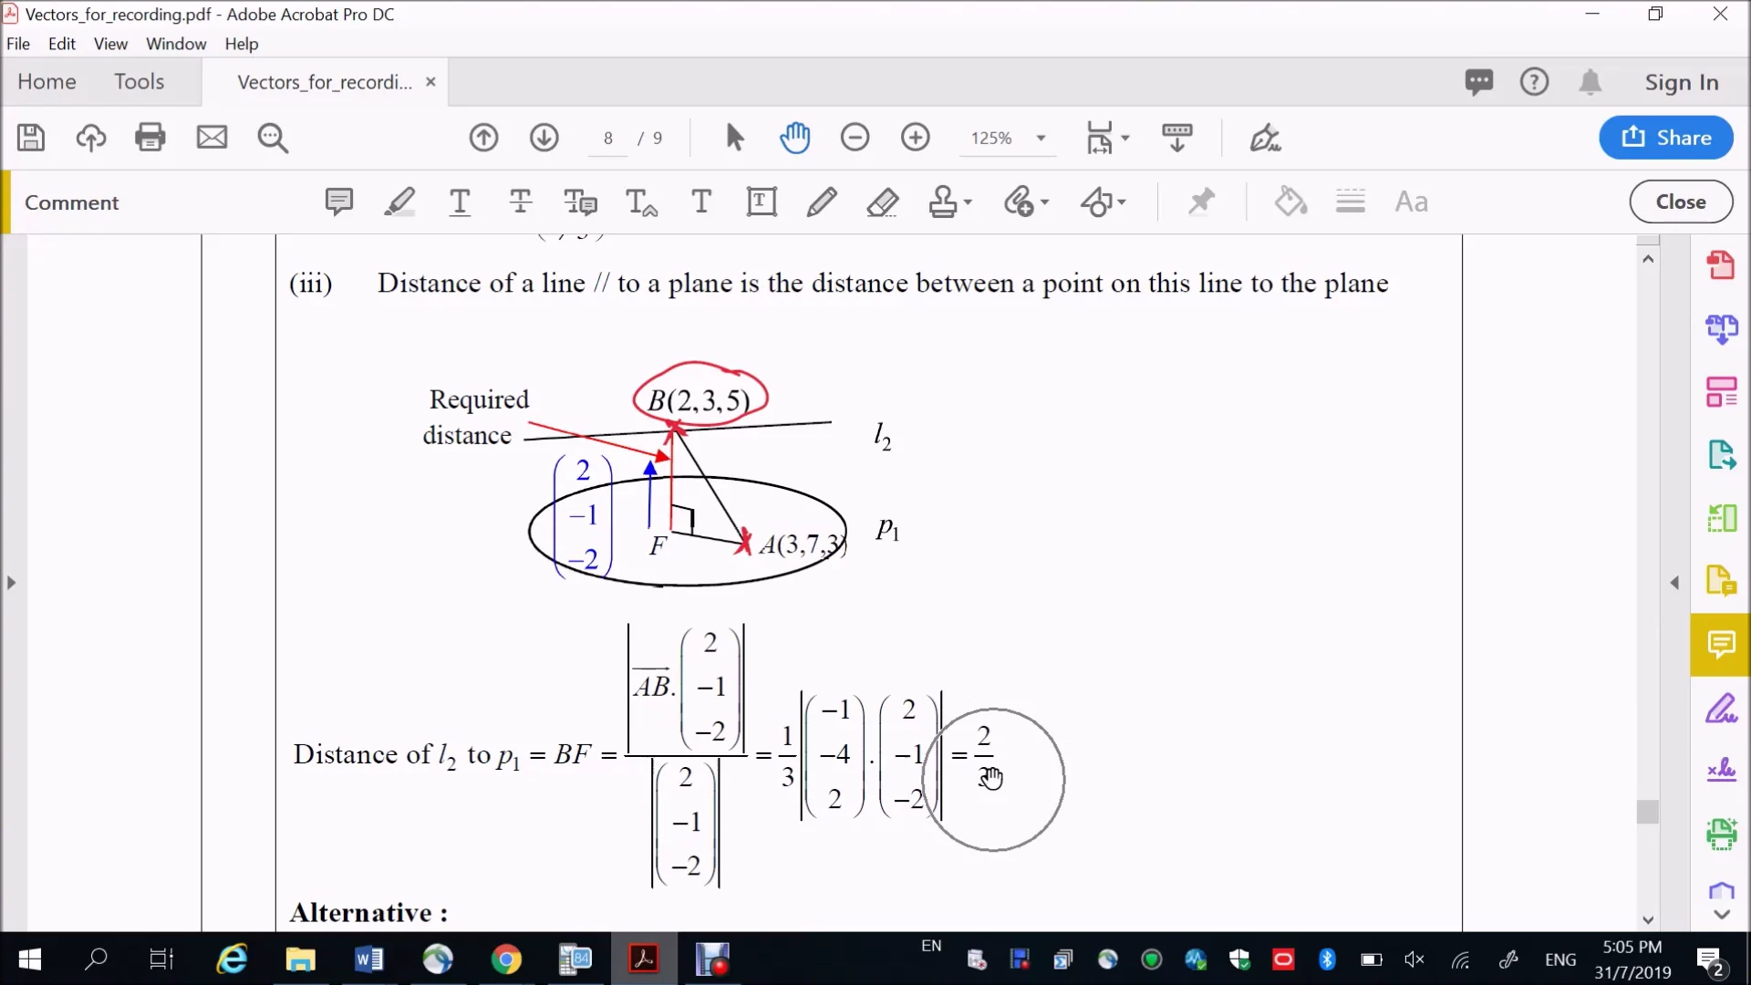Open the Edit menu
The image size is (1751, 985).
tap(62, 44)
